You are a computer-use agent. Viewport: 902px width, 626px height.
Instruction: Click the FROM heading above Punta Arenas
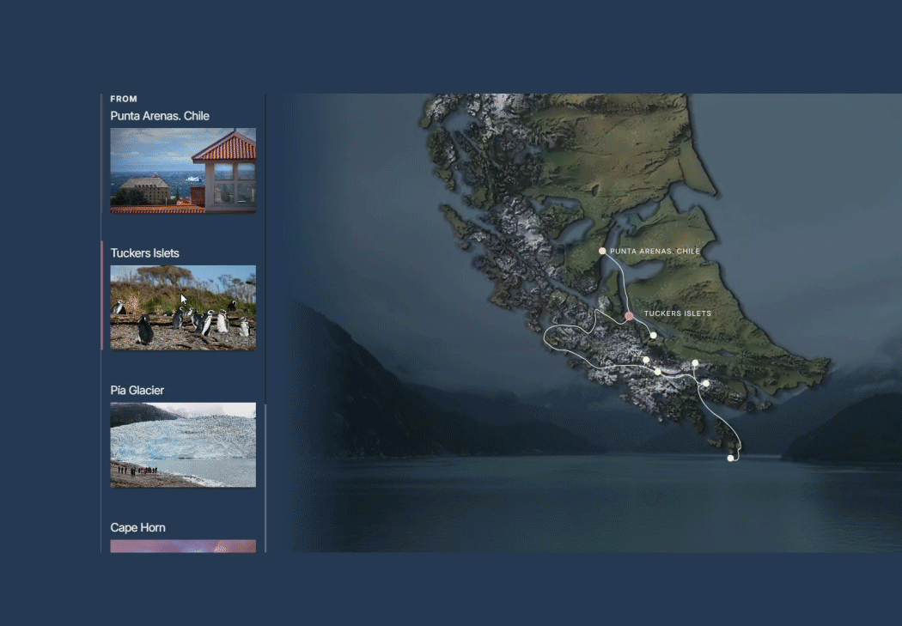[x=124, y=99]
